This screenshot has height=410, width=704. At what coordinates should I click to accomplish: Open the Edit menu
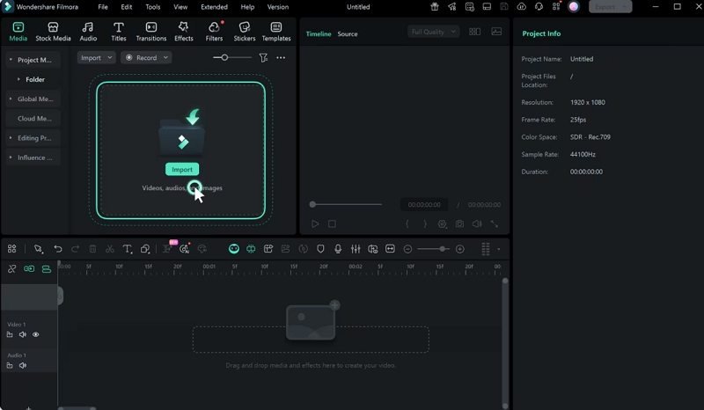pos(127,7)
